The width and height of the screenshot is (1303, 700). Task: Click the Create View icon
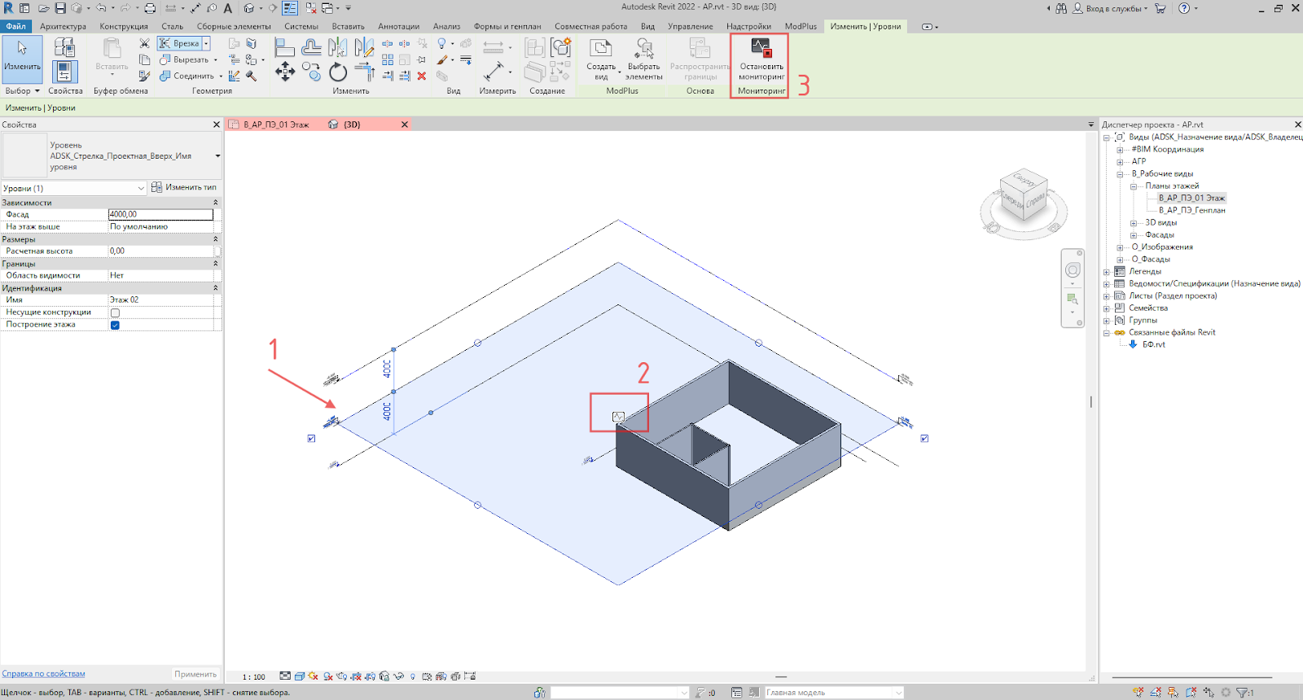click(x=601, y=48)
